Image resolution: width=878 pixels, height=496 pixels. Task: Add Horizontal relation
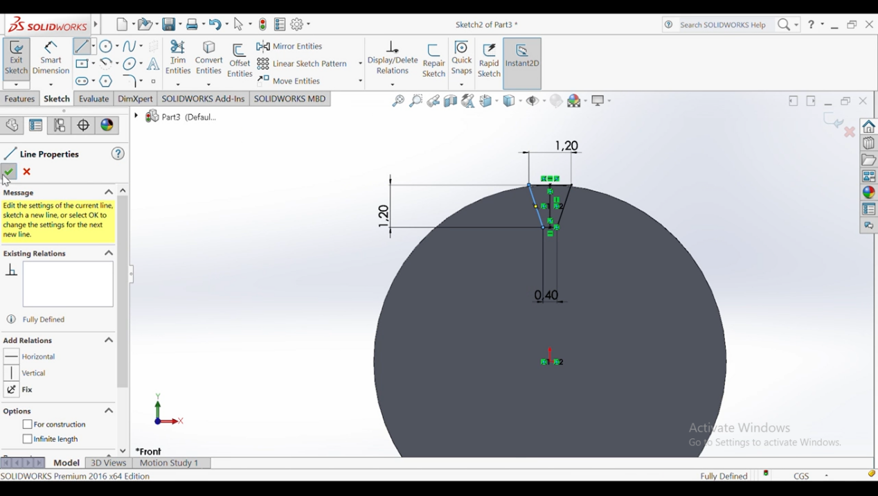tap(30, 357)
